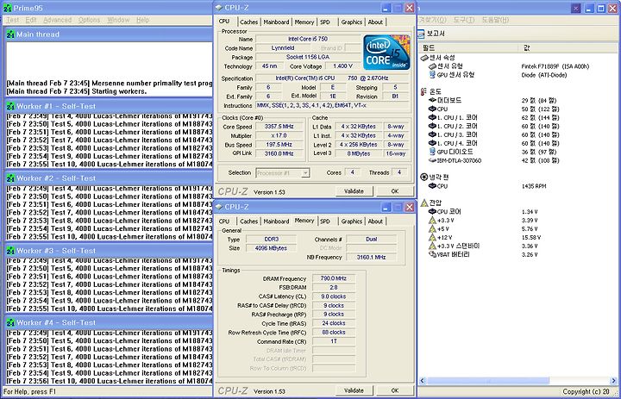Viewport: 621px width, 399px height.
Task: Switch to About tab in lower CPU-Z
Action: tap(375, 221)
